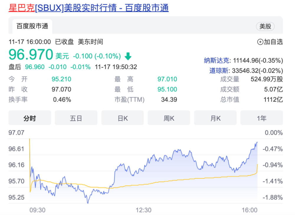Open the 星巴克[SBUX]美股实时行情 title link

(x=88, y=8)
